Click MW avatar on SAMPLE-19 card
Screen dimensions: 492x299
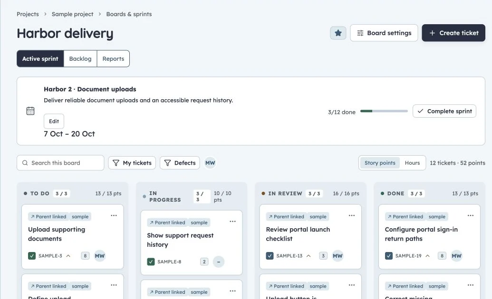pyautogui.click(x=456, y=256)
